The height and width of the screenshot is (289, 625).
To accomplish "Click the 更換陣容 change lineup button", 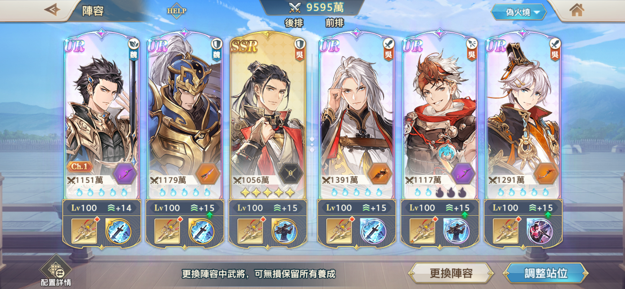I will tap(451, 273).
